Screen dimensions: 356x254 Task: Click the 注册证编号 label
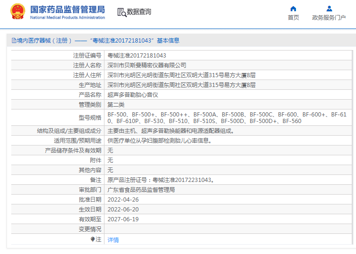(87, 56)
